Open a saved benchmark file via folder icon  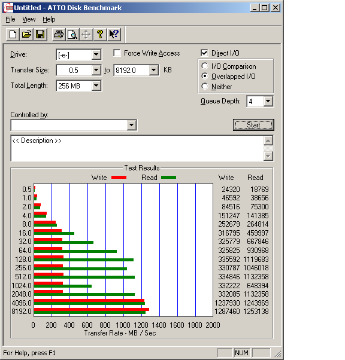click(26, 35)
